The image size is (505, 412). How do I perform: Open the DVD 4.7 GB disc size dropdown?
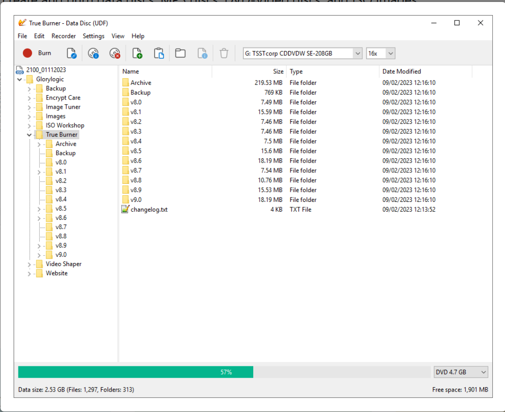click(x=483, y=372)
